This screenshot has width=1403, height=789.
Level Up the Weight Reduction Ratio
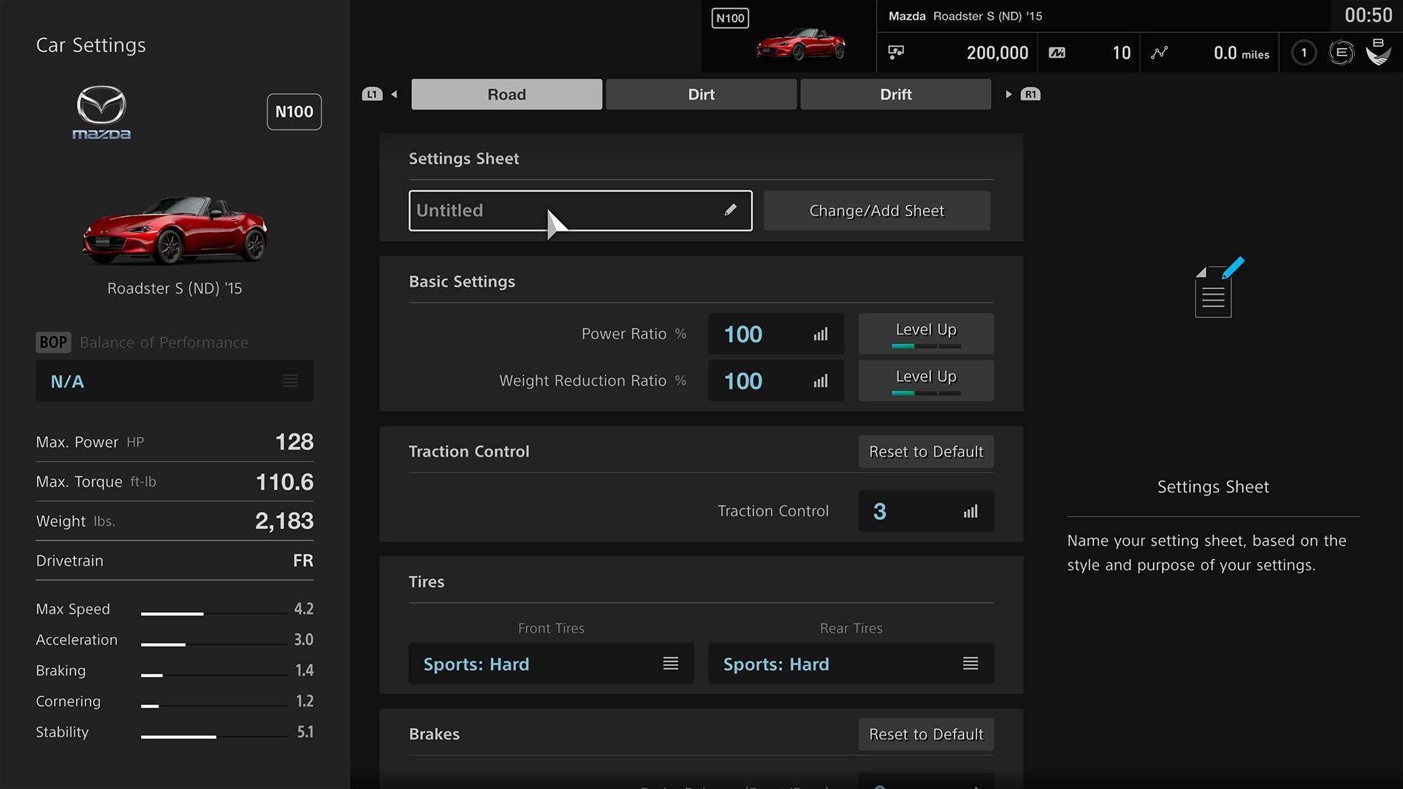(925, 381)
